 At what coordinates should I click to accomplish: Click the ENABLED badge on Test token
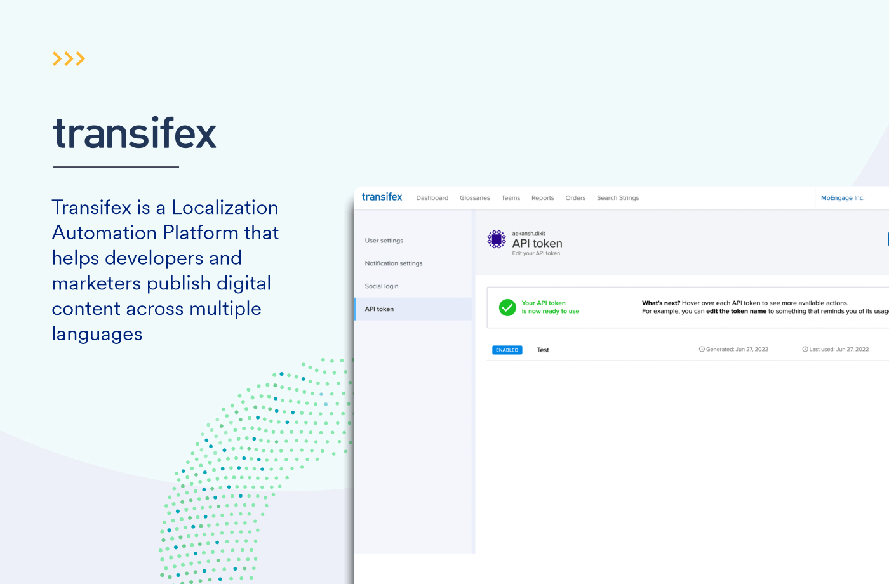[x=507, y=350]
